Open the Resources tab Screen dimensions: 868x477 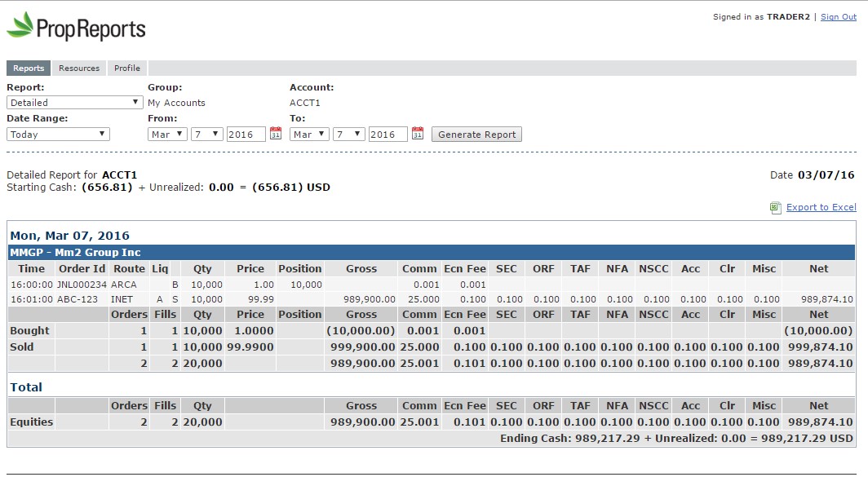[x=79, y=68]
